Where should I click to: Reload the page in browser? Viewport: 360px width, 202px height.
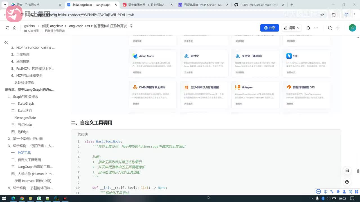[22, 15]
